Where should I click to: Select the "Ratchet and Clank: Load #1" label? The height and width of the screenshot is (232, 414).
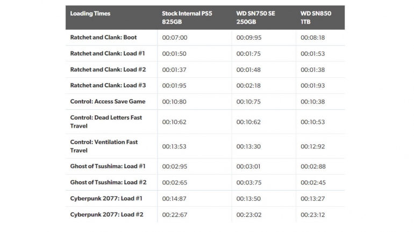108,54
